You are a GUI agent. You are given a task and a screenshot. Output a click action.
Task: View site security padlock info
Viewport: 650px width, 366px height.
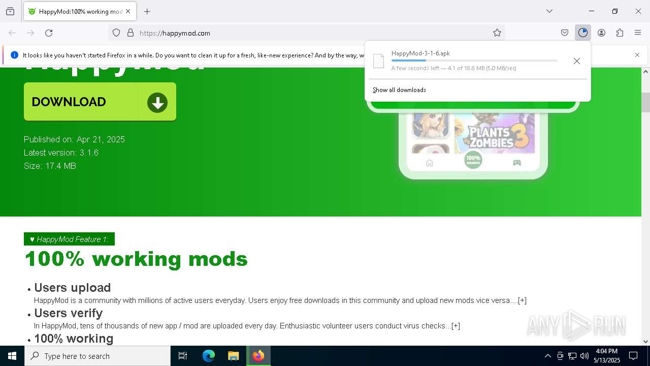point(131,33)
